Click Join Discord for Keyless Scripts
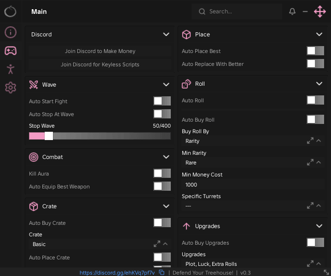Screen dimensions: 331x276 [x=100, y=65]
